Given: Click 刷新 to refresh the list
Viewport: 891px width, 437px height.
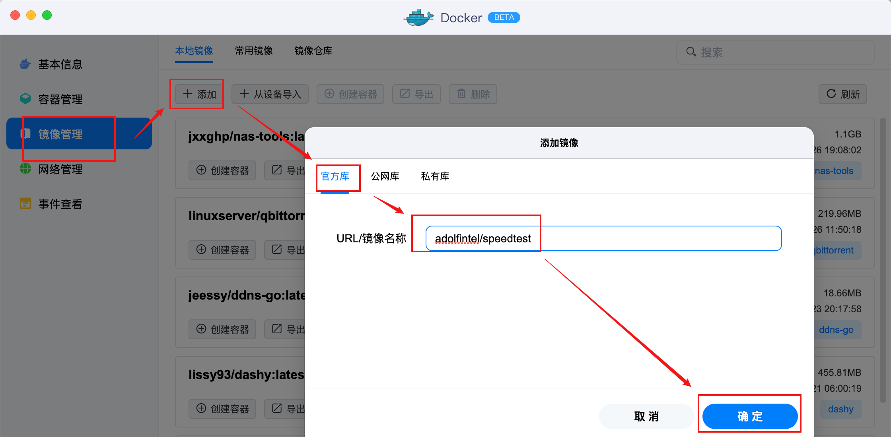Looking at the screenshot, I should coord(843,94).
